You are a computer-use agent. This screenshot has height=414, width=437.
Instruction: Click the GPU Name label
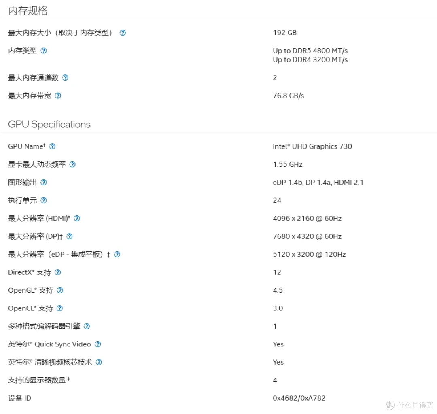pos(26,146)
